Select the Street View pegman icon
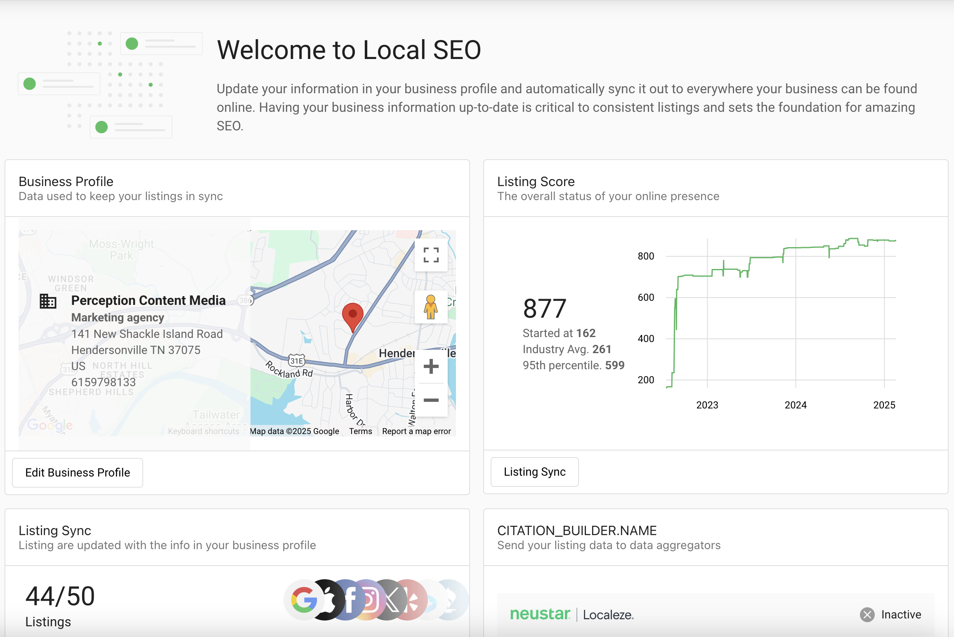This screenshot has height=637, width=954. [431, 307]
